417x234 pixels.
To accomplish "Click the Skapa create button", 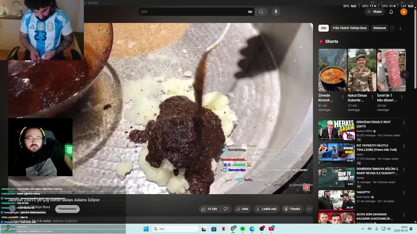I will click(374, 12).
